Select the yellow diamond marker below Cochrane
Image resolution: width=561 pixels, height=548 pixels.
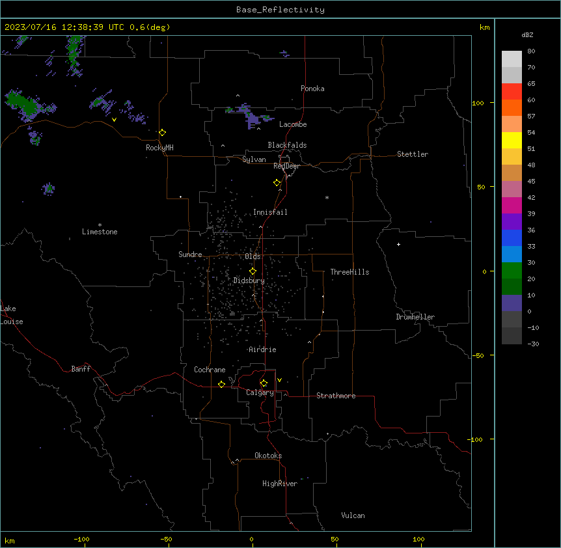click(221, 384)
